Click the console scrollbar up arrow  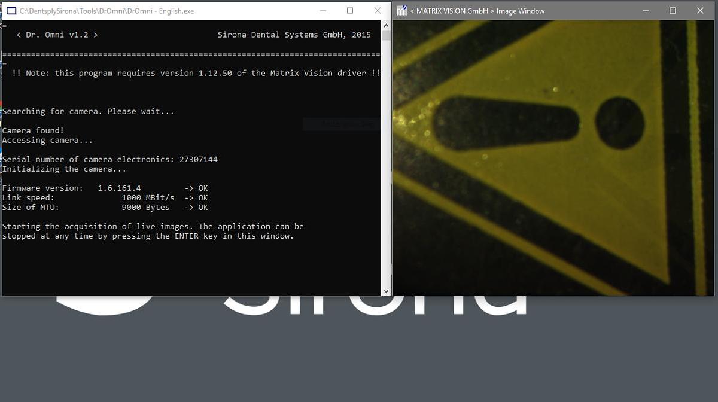click(386, 26)
